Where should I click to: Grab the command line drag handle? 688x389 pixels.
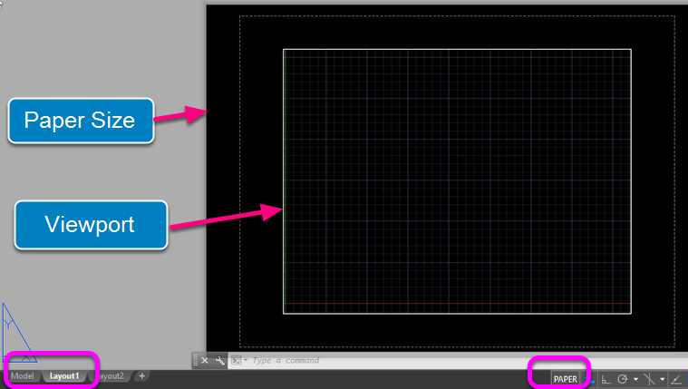pyautogui.click(x=195, y=361)
